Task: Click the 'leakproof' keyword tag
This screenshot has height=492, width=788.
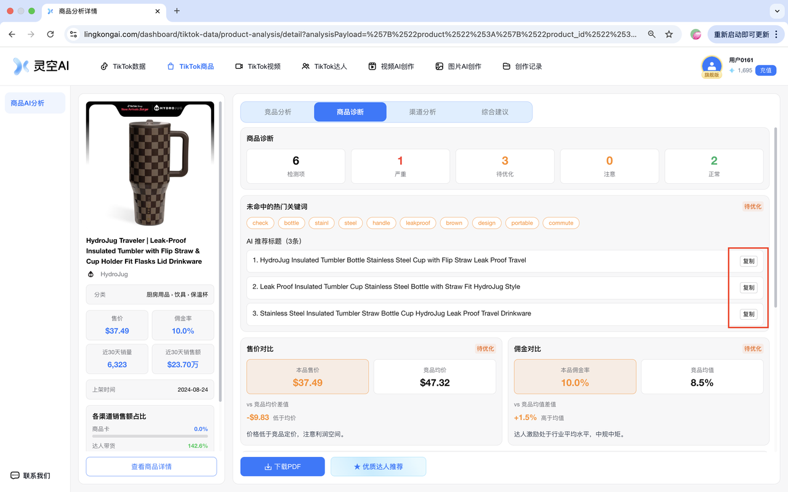Action: 418,223
